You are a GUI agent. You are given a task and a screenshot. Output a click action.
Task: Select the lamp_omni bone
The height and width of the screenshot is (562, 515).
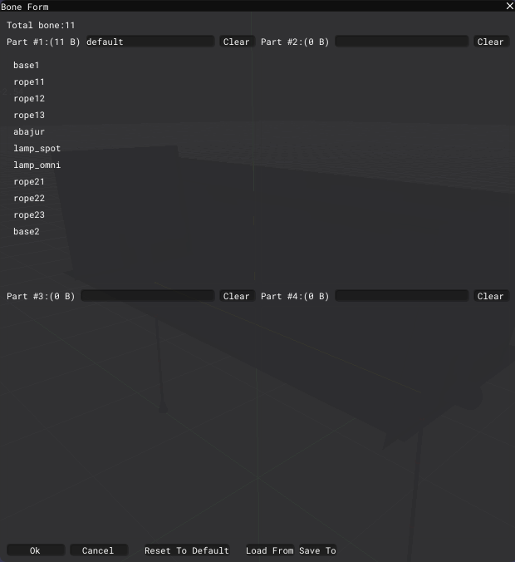coord(37,165)
